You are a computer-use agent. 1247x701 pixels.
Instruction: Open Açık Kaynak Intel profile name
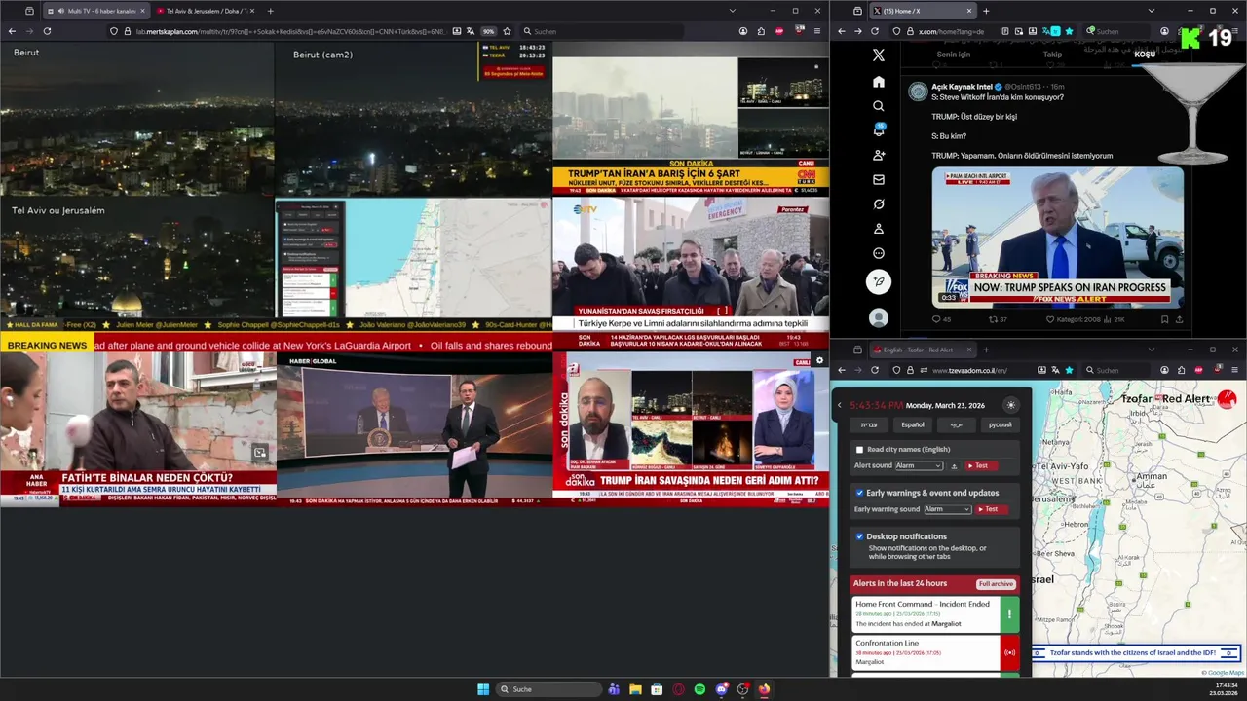tap(961, 87)
